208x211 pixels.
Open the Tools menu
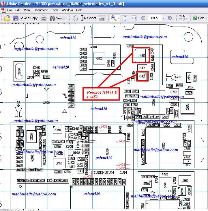click(55, 10)
